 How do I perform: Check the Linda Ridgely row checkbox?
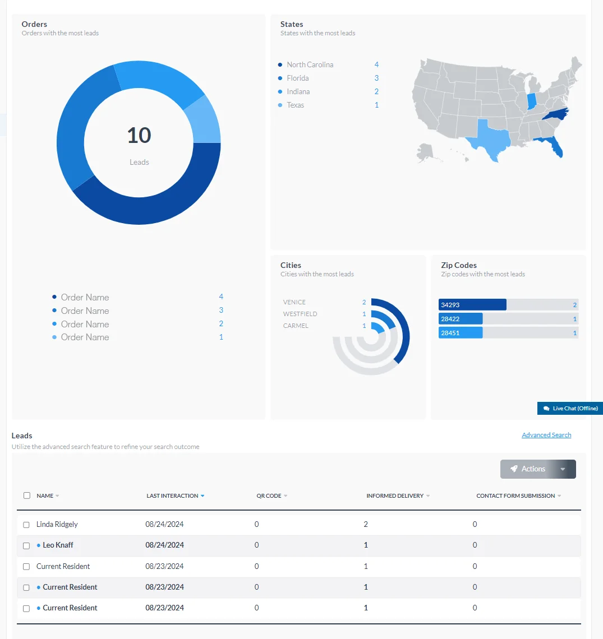point(26,525)
